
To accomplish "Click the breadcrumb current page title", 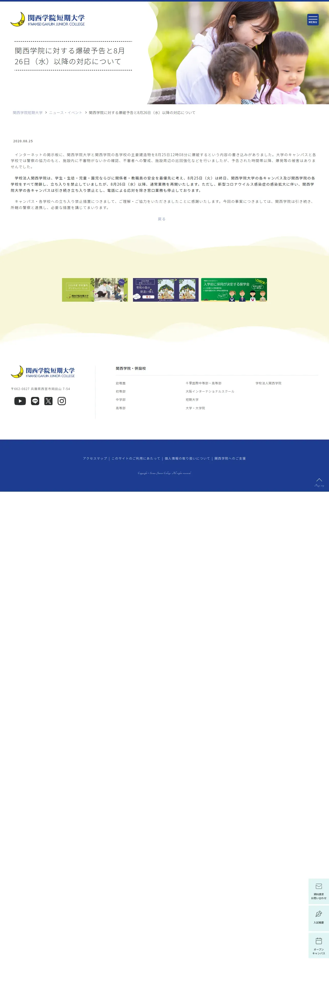I will pos(142,112).
